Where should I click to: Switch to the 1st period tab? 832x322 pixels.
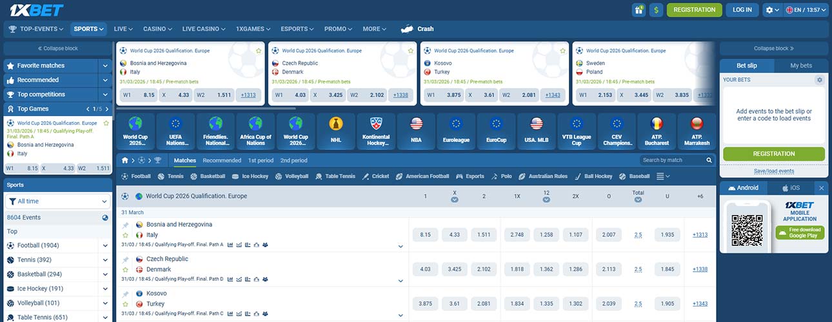pyautogui.click(x=261, y=160)
